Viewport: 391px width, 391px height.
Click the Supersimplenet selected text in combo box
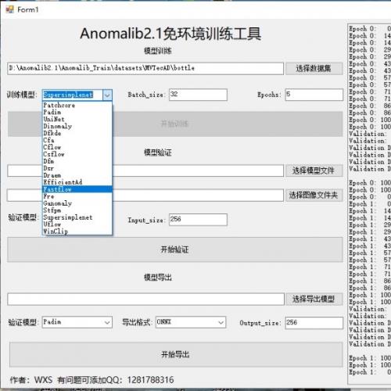pyautogui.click(x=68, y=95)
